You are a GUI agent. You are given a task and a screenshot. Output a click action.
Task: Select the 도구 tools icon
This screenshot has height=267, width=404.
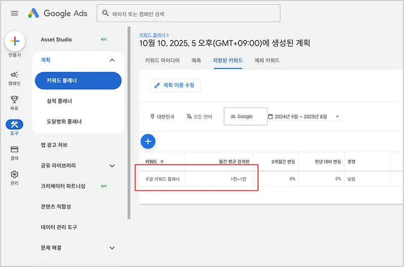pyautogui.click(x=15, y=125)
